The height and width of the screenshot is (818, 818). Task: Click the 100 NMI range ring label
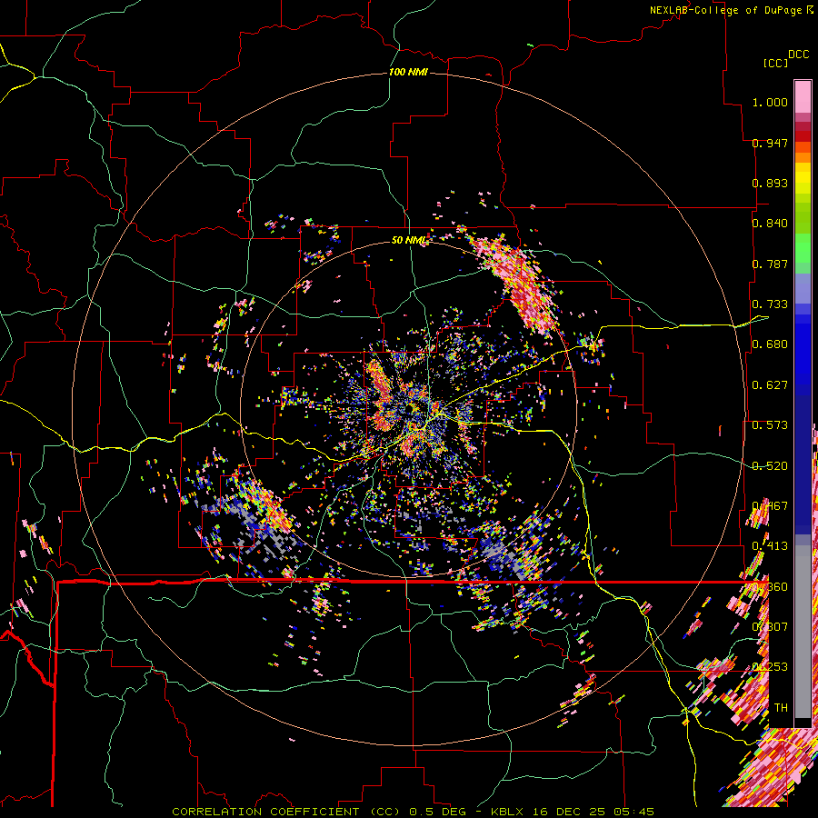tap(408, 72)
